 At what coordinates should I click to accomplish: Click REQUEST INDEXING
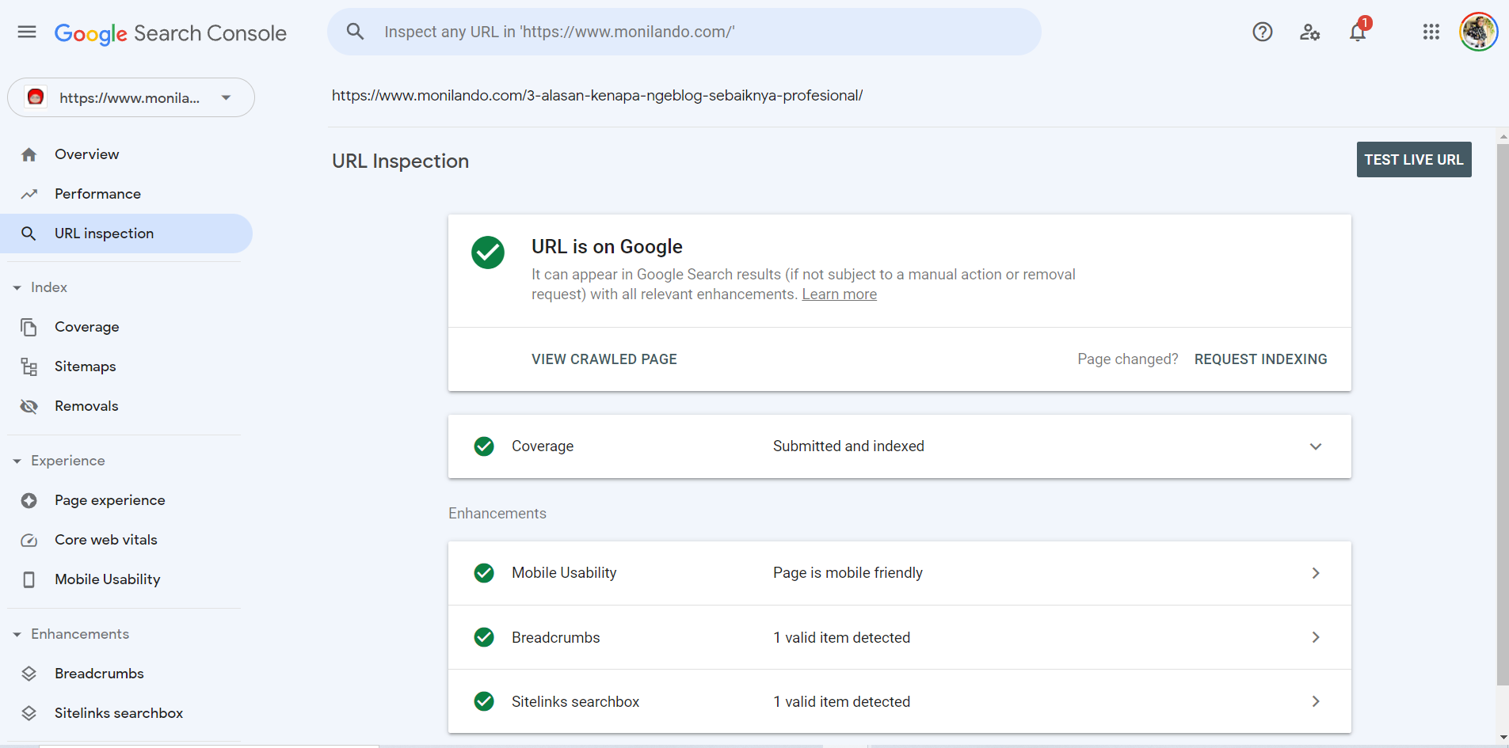coord(1260,359)
